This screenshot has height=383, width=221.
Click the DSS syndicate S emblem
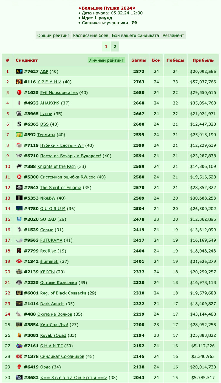(x=19, y=124)
